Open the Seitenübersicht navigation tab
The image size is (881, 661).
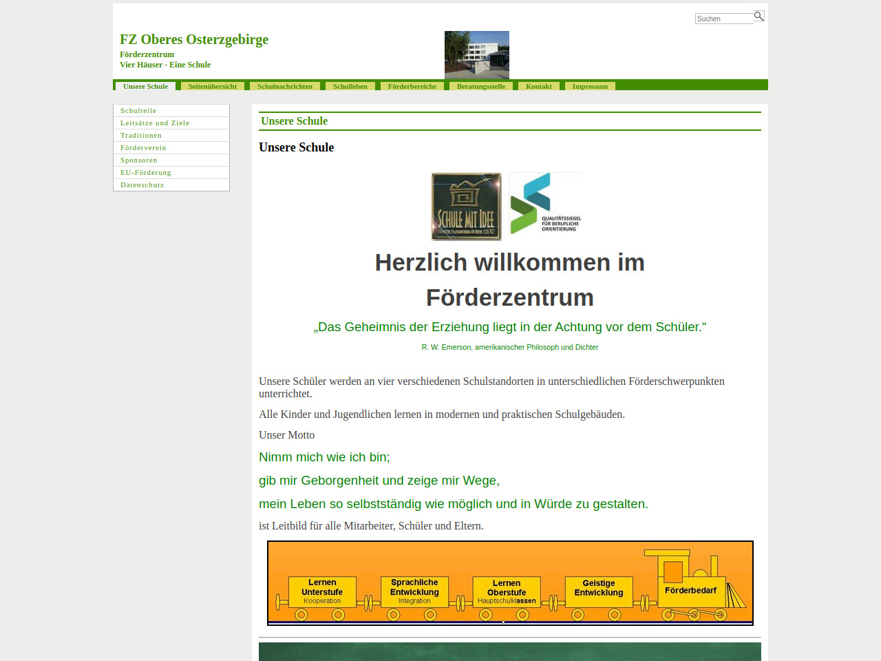click(x=212, y=86)
